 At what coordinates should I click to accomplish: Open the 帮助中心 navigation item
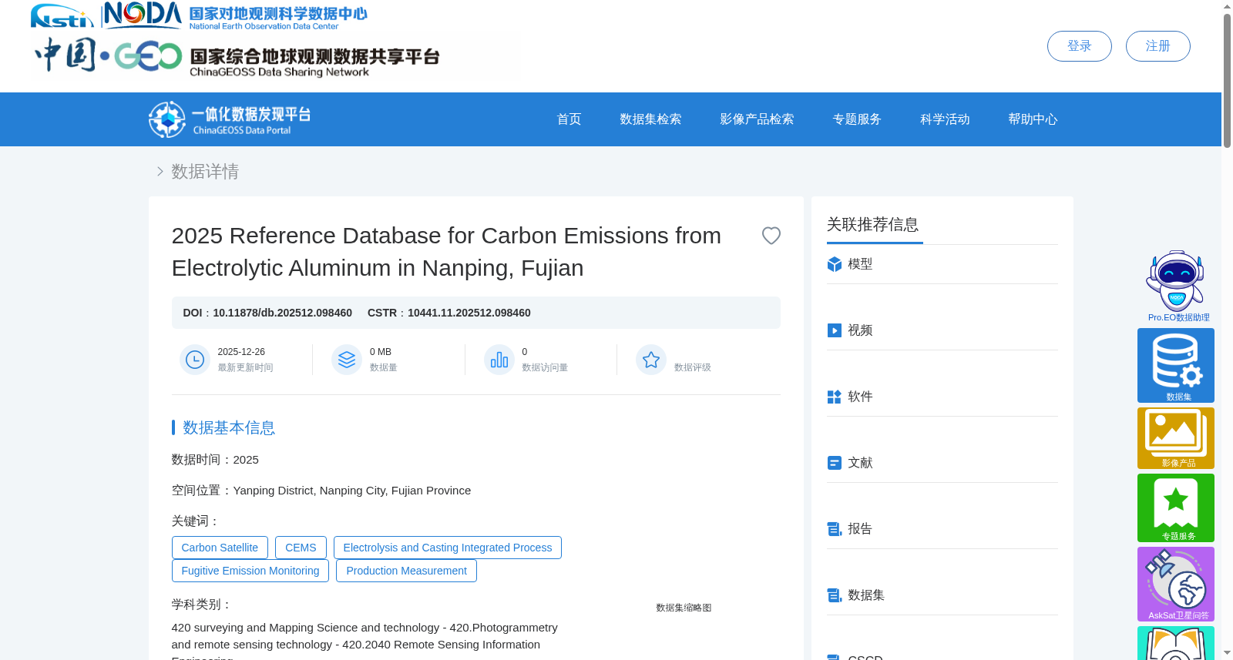click(1033, 119)
